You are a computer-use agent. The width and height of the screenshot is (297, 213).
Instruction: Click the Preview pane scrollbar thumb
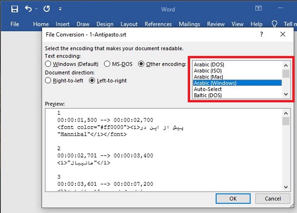pos(286,121)
